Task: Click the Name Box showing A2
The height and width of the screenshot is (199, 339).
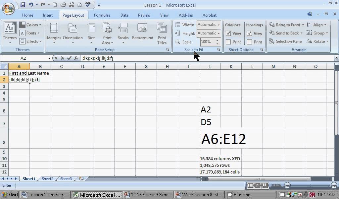Action: coord(24,58)
